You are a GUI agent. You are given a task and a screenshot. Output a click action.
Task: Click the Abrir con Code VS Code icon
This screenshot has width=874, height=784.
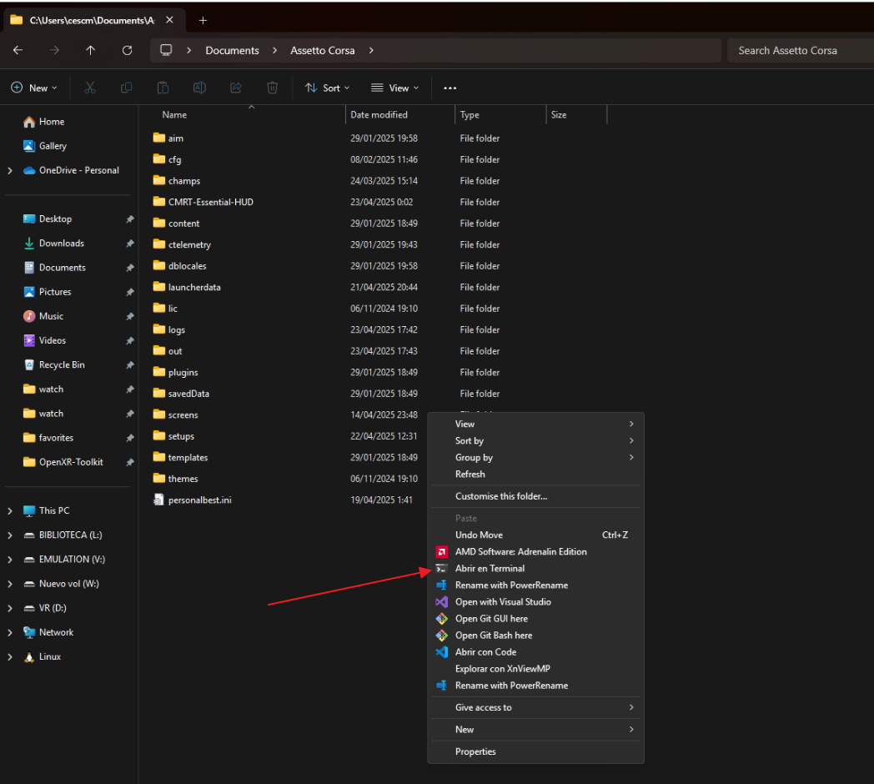(x=442, y=652)
